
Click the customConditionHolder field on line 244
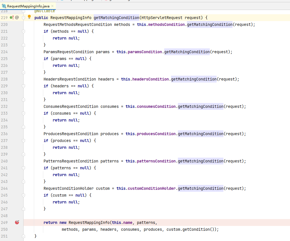coord(152,188)
